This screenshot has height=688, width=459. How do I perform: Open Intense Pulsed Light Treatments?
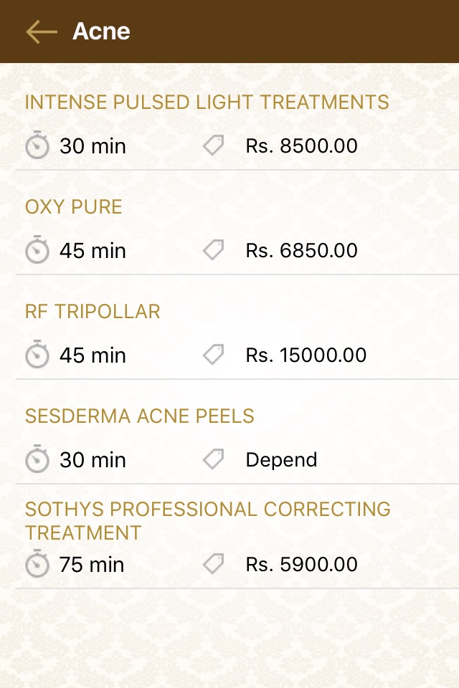pos(207,102)
